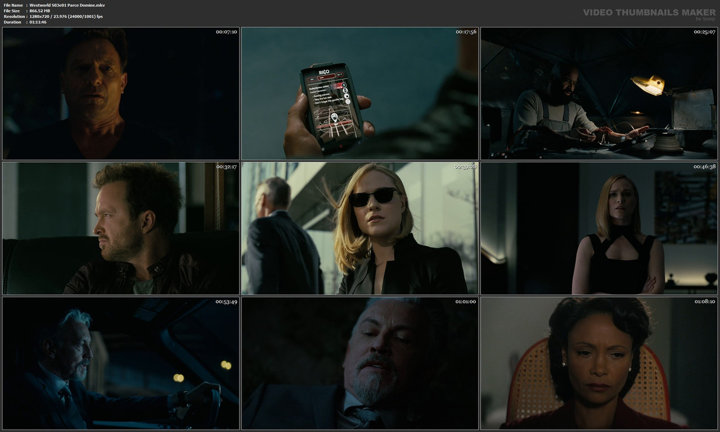Open the thumbnail stamped 00:46:38

[599, 229]
